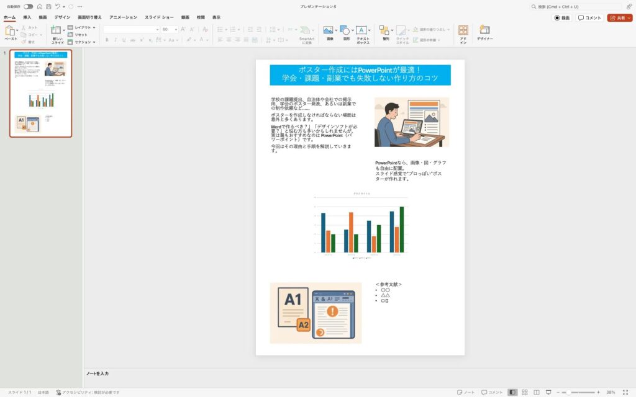Click the 整列 arrange icon
The image size is (636, 397).
[383, 30]
